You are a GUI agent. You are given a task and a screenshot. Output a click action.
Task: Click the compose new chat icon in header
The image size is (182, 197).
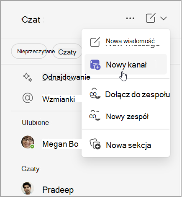coord(151,18)
